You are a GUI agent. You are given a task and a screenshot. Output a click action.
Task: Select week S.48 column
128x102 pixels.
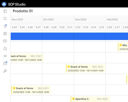coord(46,27)
